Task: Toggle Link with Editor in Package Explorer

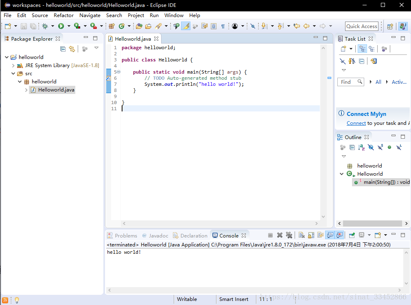Action: tap(72, 49)
